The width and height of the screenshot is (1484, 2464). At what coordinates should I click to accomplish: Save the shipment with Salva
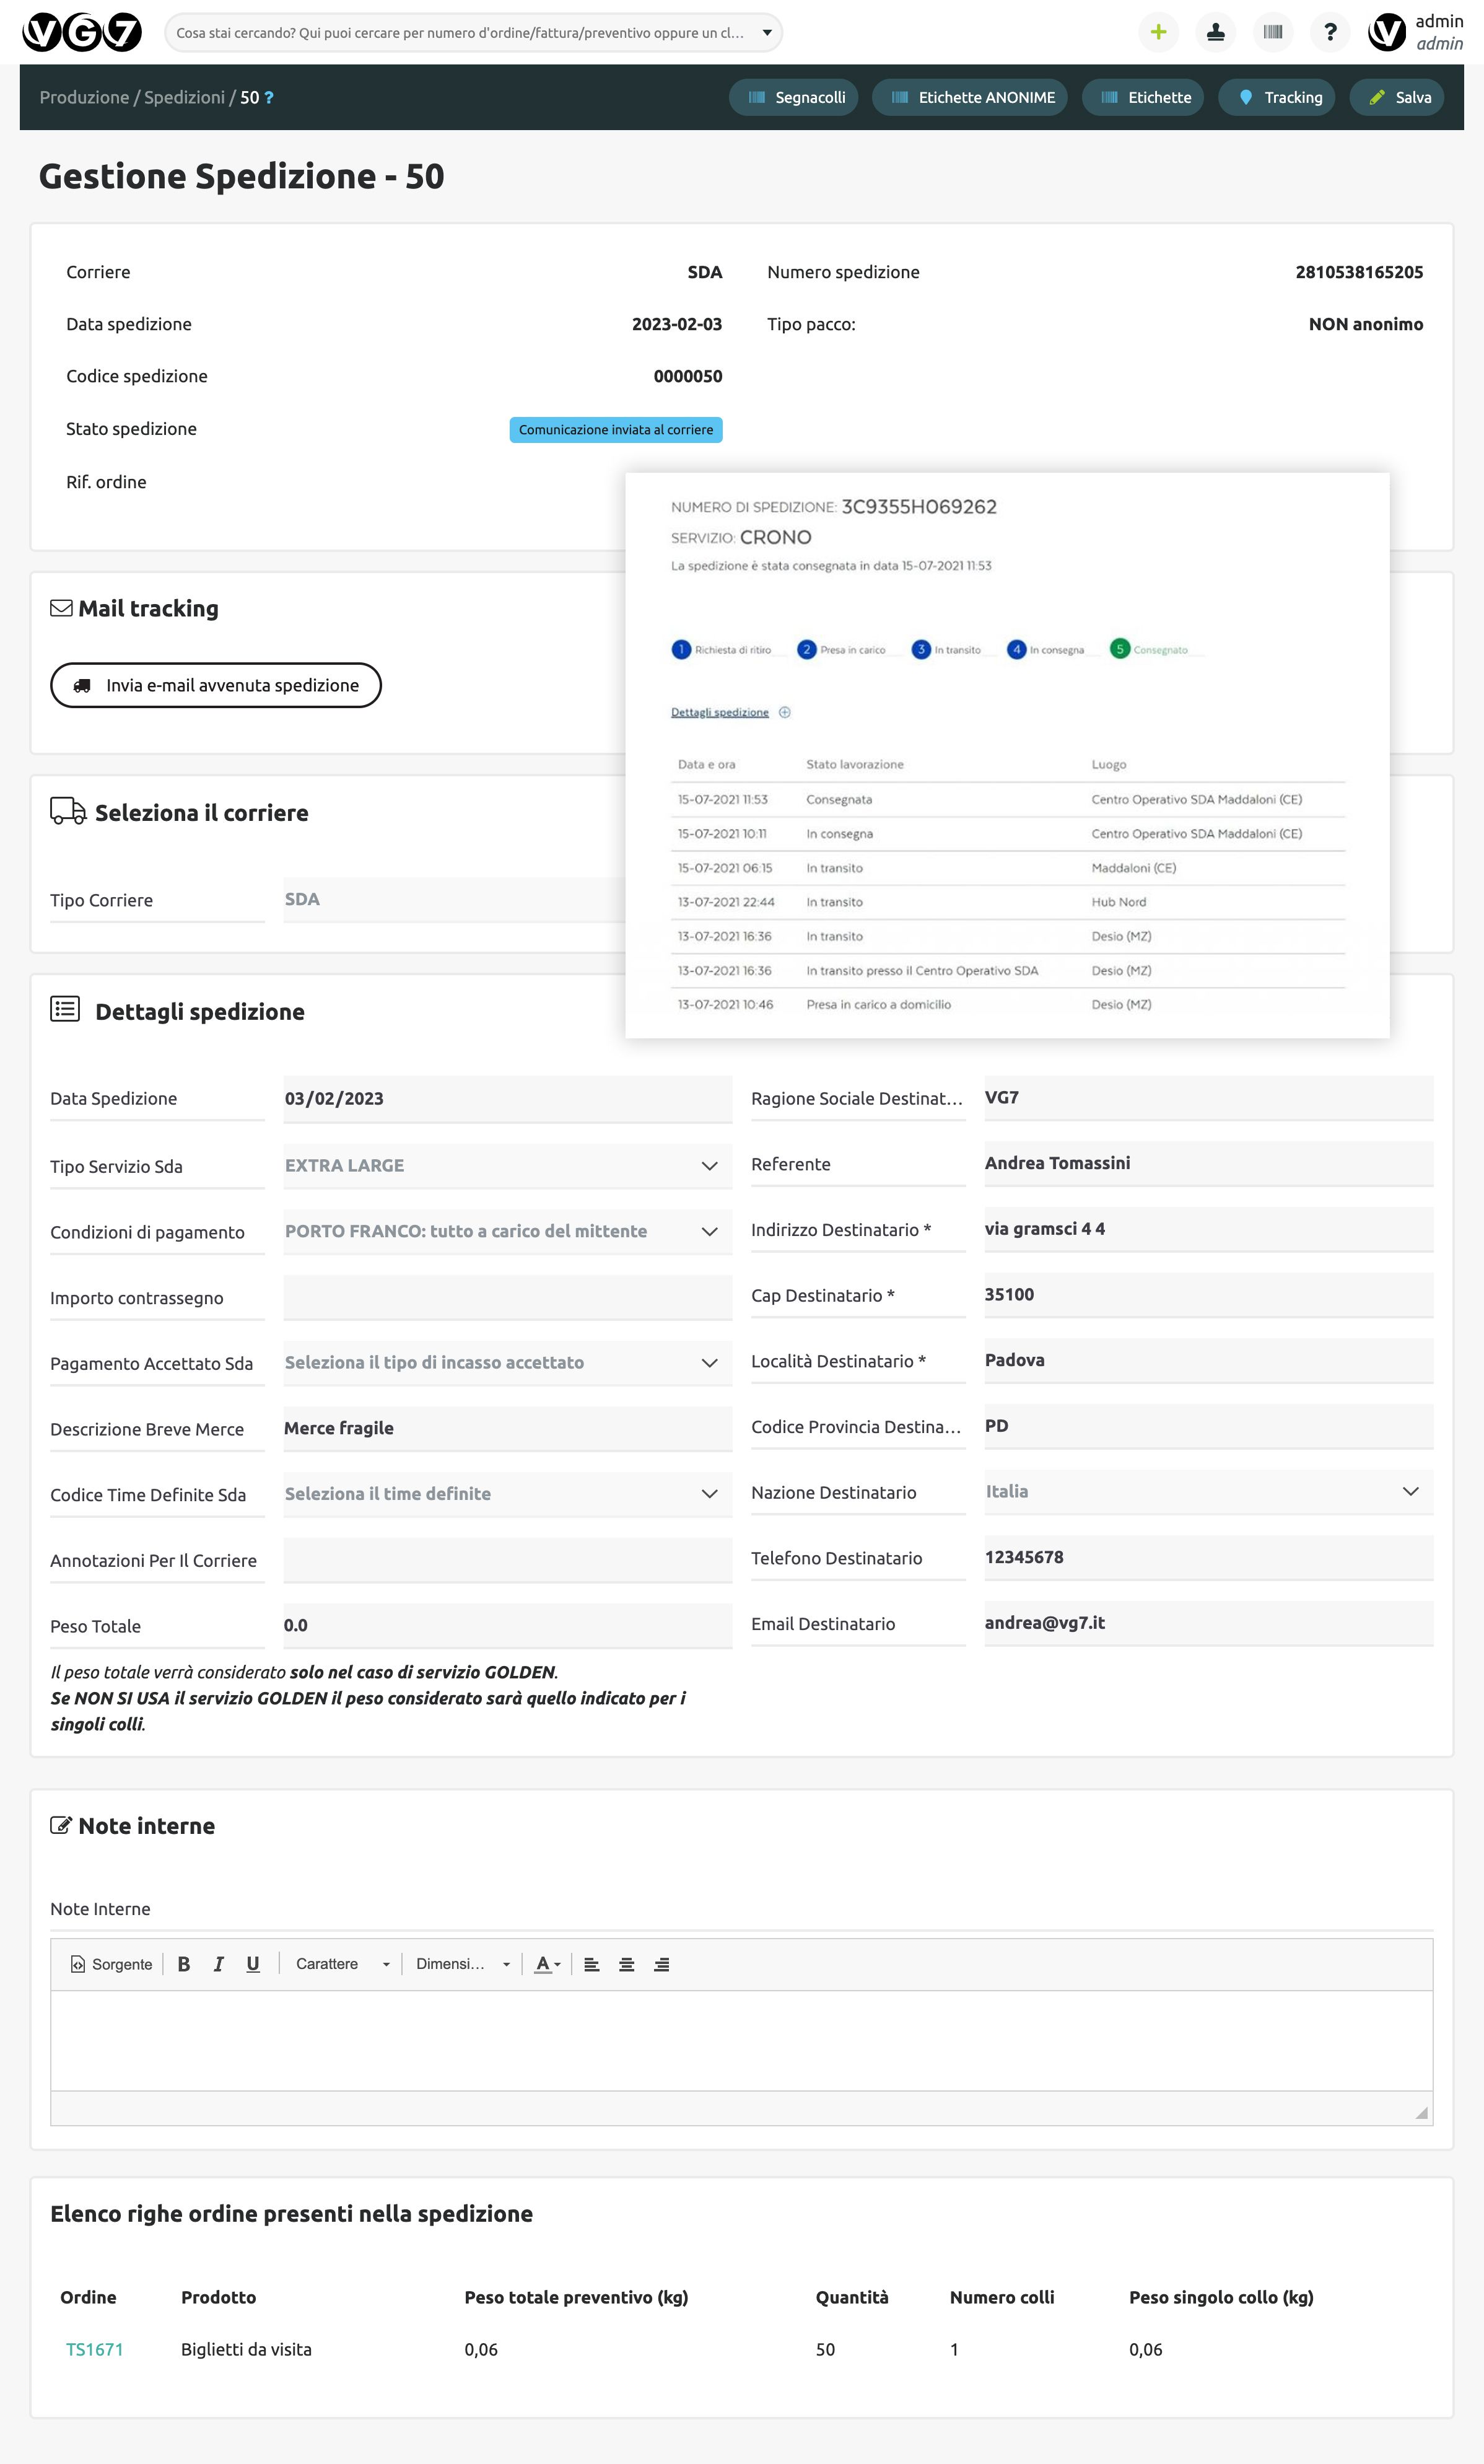(x=1397, y=97)
